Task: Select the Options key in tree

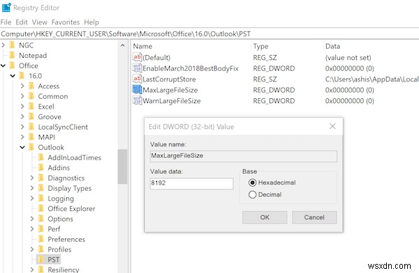Action: pos(60,219)
